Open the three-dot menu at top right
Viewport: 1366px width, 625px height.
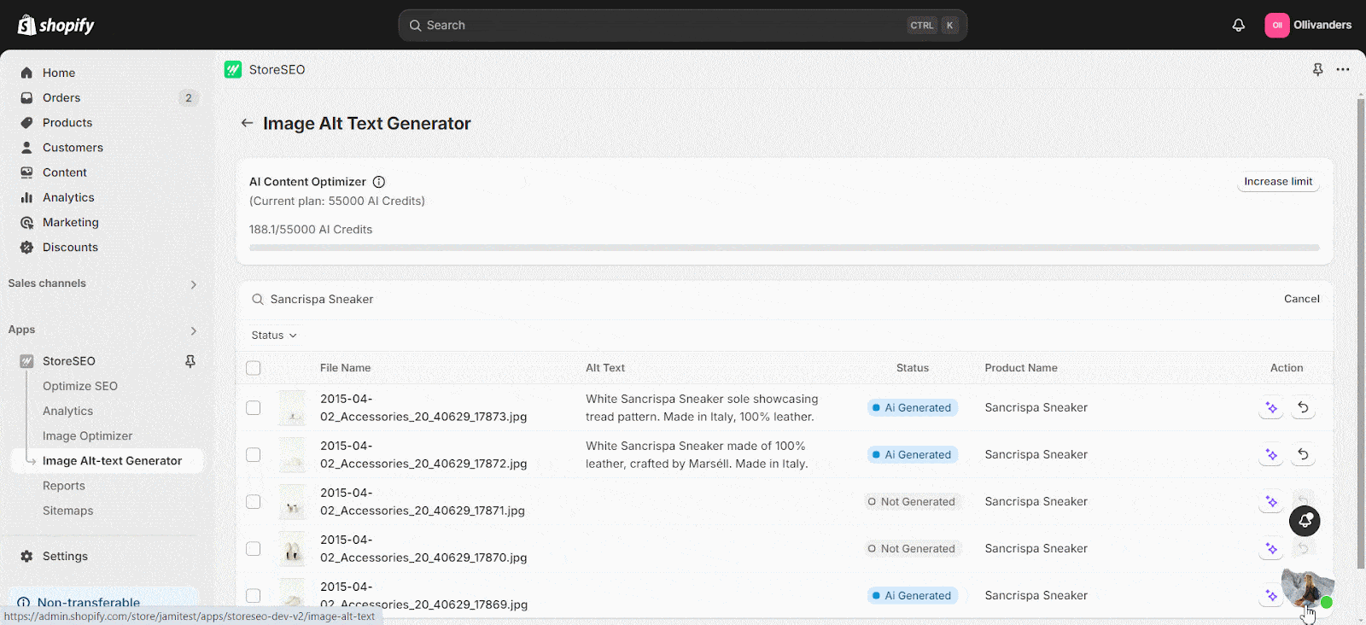coord(1343,70)
